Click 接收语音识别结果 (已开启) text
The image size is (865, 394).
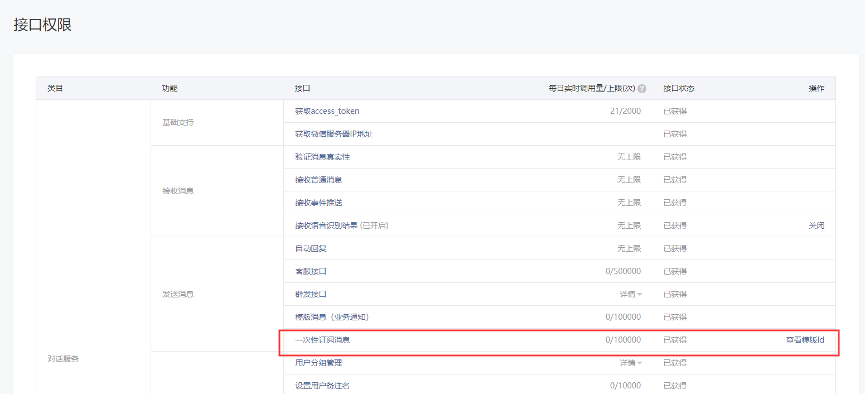341,225
